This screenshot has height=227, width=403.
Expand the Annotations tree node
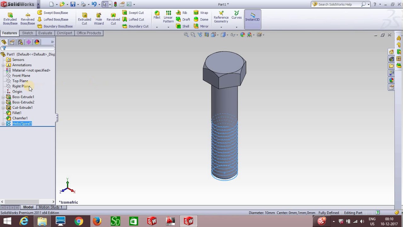[3, 65]
